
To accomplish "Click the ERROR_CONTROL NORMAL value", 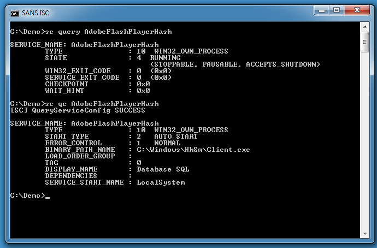I will click(167, 143).
